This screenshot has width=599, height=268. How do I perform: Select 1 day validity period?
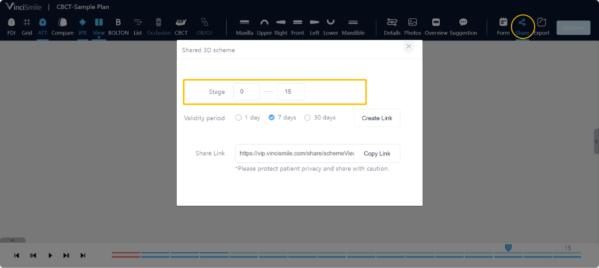click(x=239, y=118)
